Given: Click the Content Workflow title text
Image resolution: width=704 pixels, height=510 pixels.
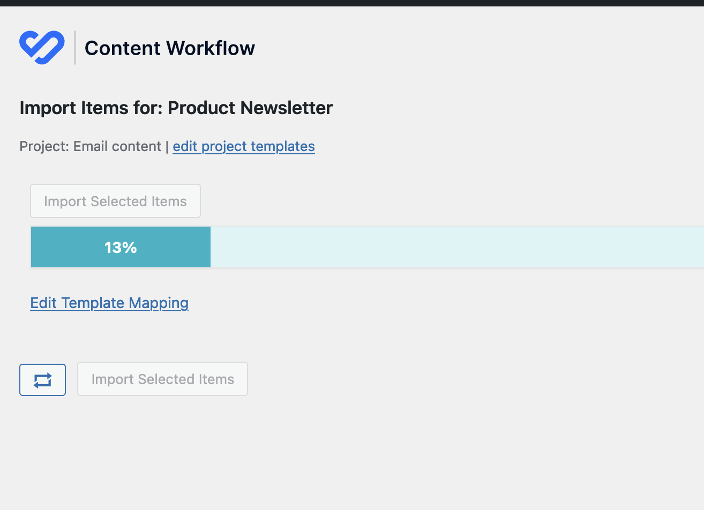Looking at the screenshot, I should (169, 48).
